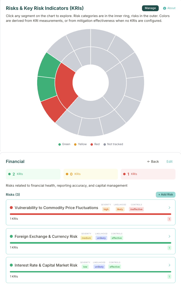Click the Manage button
This screenshot has width=181, height=290.
tap(150, 8)
